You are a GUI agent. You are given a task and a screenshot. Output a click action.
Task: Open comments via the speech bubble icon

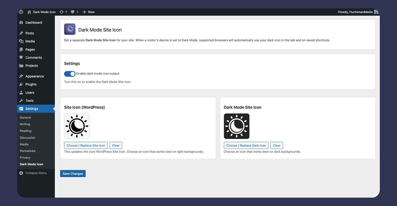click(x=72, y=12)
